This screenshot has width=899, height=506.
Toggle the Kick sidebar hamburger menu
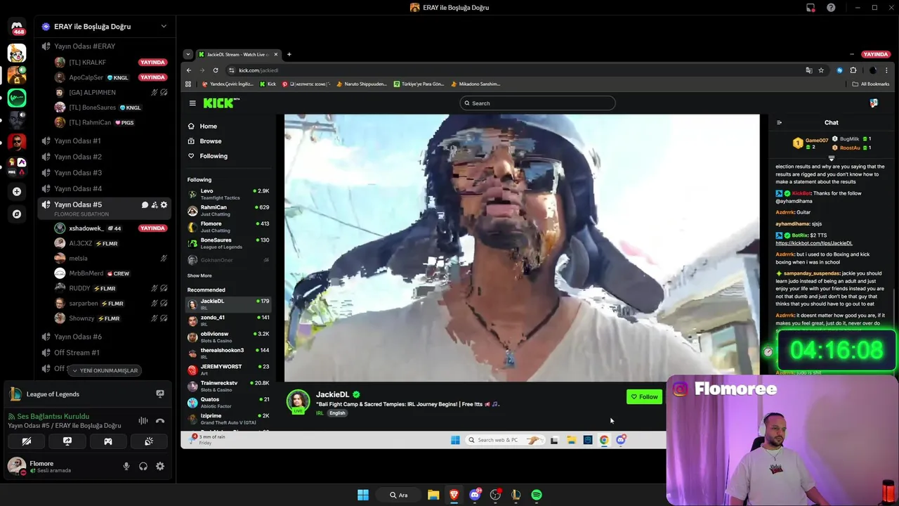pos(192,103)
